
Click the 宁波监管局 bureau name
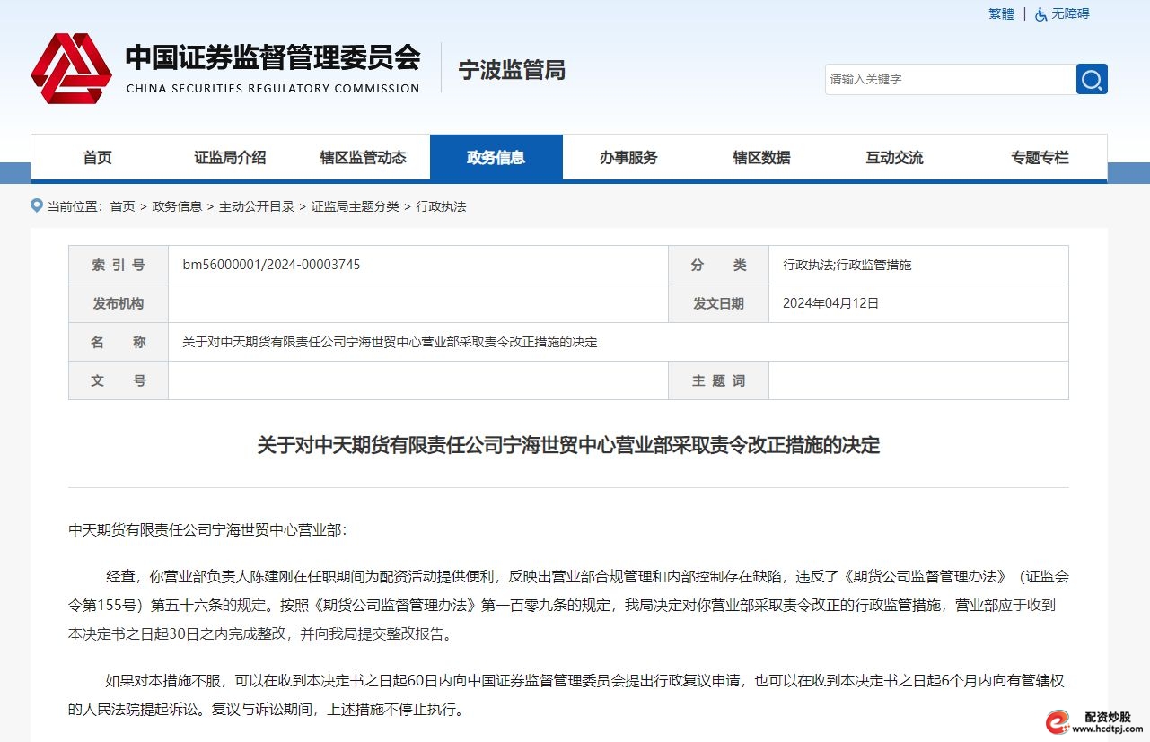click(512, 70)
